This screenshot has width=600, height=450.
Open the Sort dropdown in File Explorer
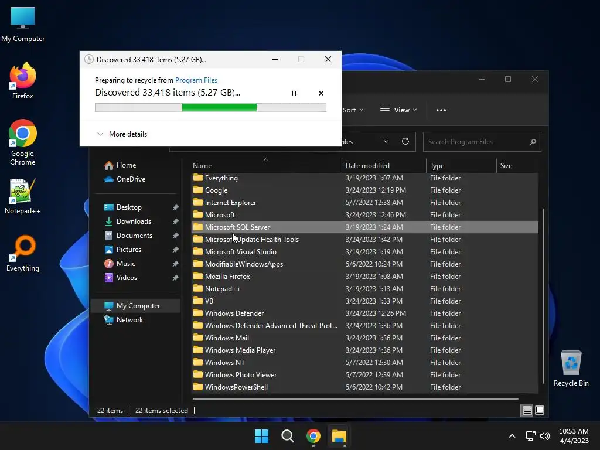point(353,110)
